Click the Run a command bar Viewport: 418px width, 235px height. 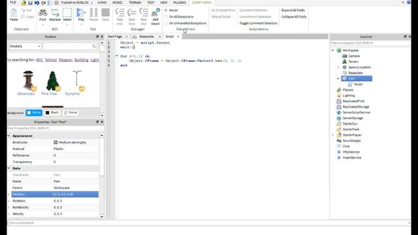(209, 223)
